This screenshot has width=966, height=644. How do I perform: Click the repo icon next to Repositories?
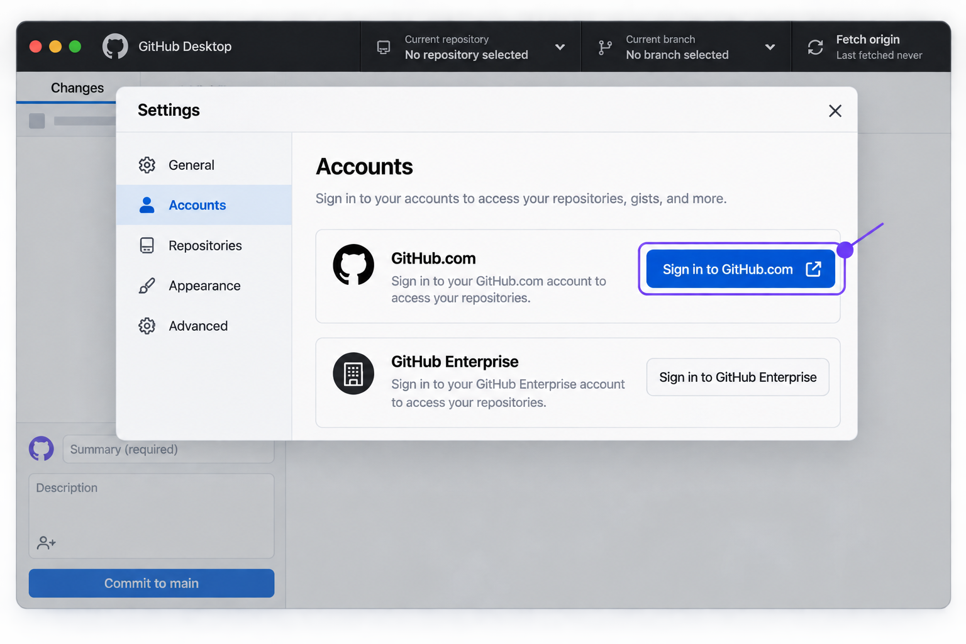[147, 245]
